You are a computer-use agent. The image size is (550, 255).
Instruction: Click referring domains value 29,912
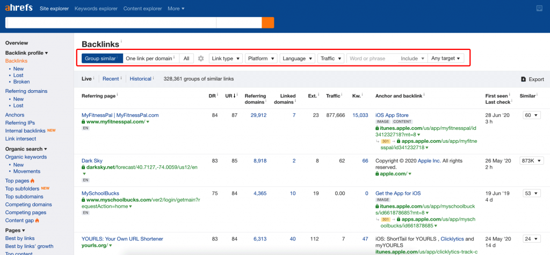(259, 115)
